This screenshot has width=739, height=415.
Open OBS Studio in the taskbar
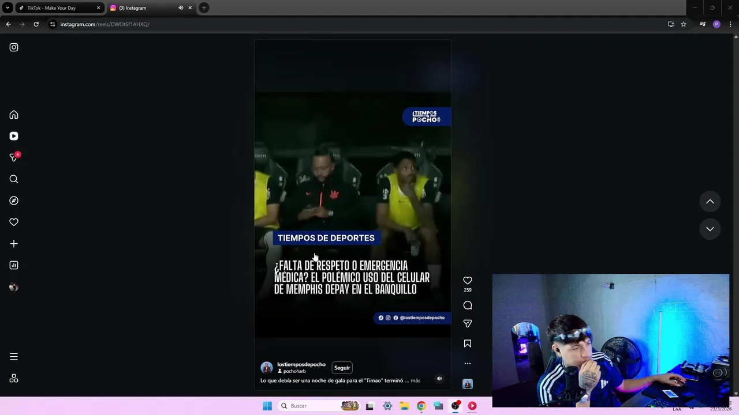[456, 406]
